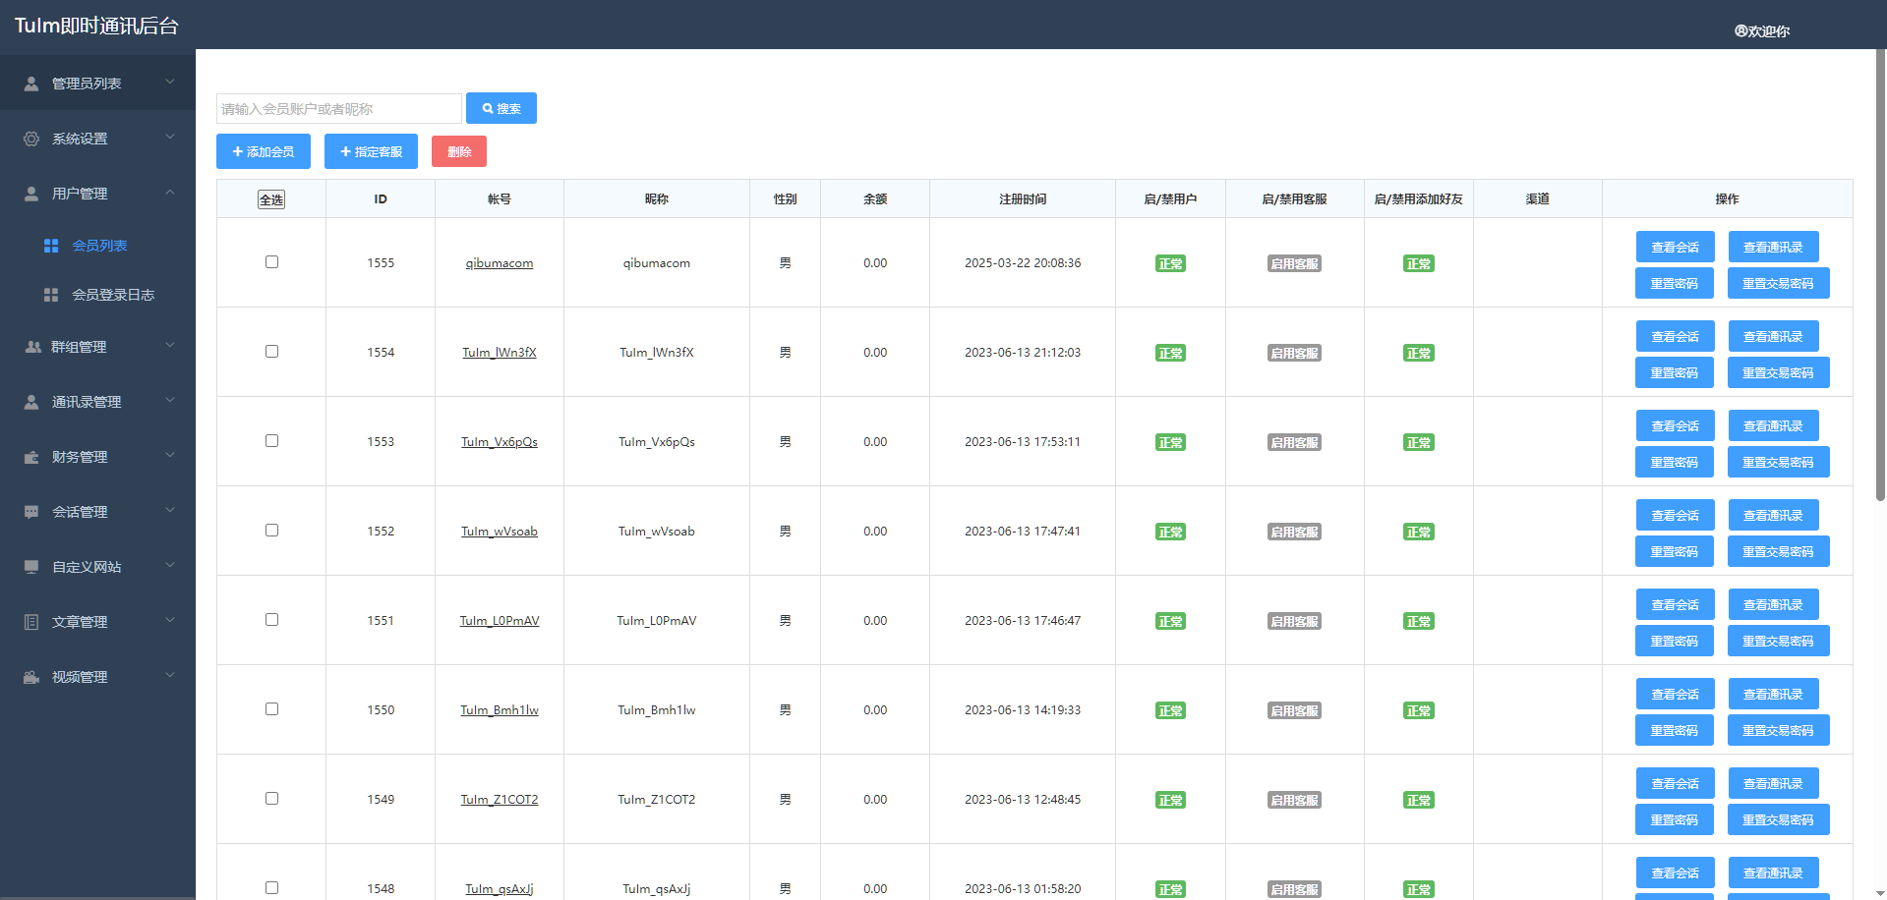Click the blue 搜索 search button

click(501, 108)
